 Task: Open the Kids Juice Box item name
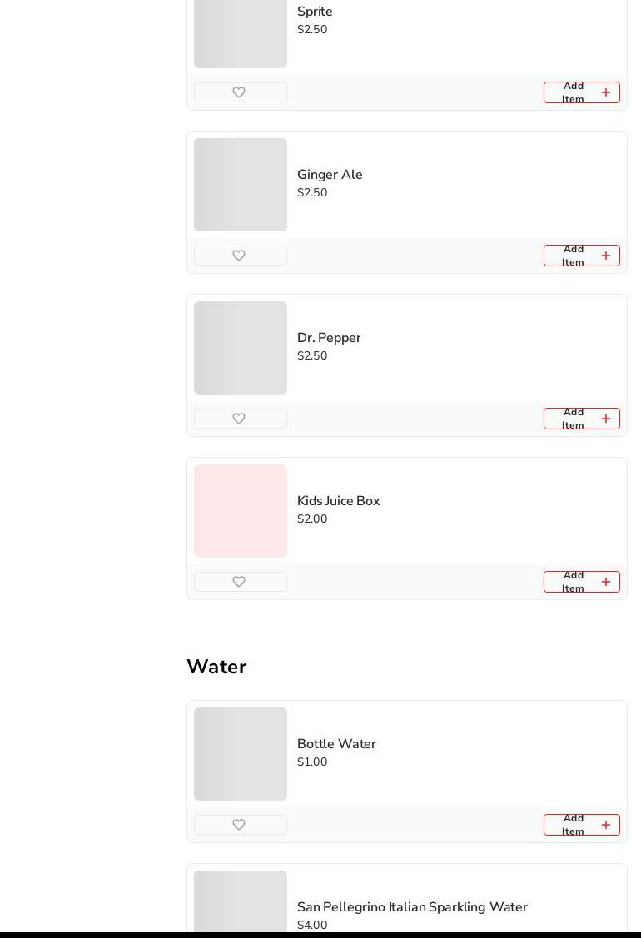338,501
